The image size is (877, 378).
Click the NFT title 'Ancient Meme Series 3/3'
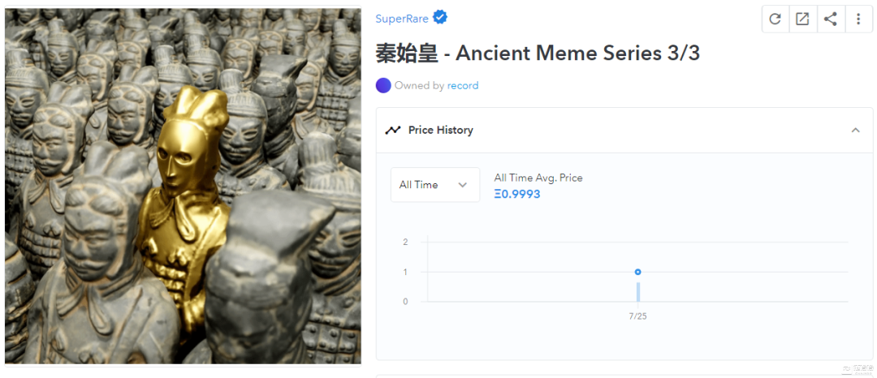[578, 53]
